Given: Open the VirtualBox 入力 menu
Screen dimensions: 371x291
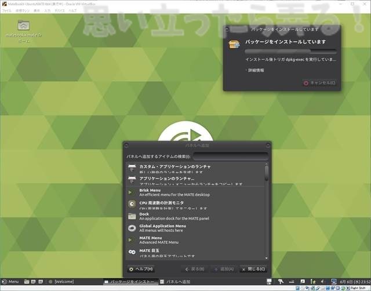Looking at the screenshot, I should (x=48, y=10).
